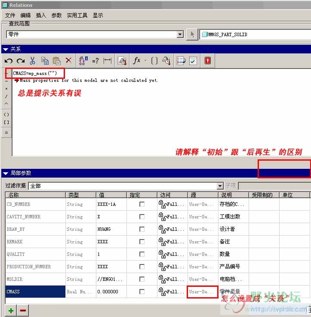Click the green plus add parameter button
The image size is (311, 317).
click(11, 311)
